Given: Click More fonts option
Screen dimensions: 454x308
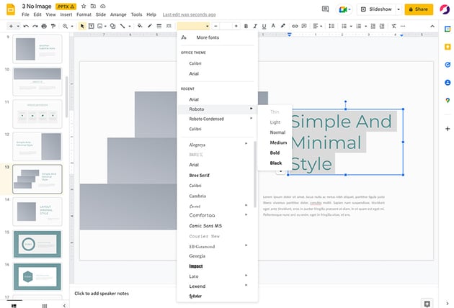Looking at the screenshot, I should click(208, 37).
